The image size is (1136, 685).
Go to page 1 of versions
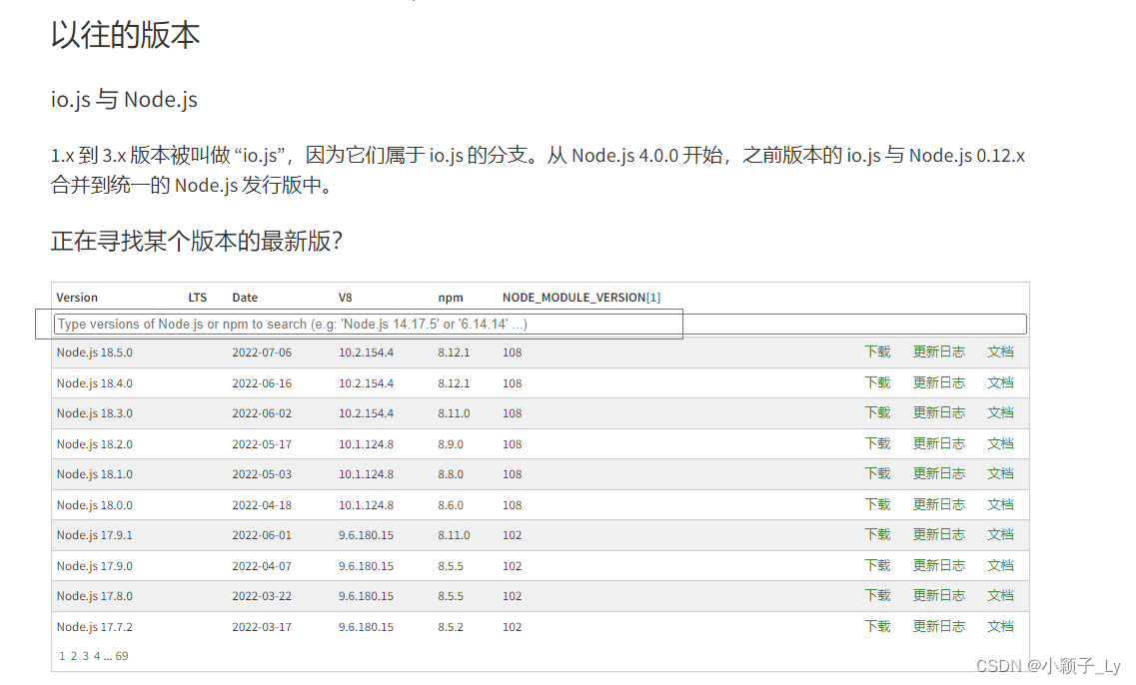[x=62, y=656]
